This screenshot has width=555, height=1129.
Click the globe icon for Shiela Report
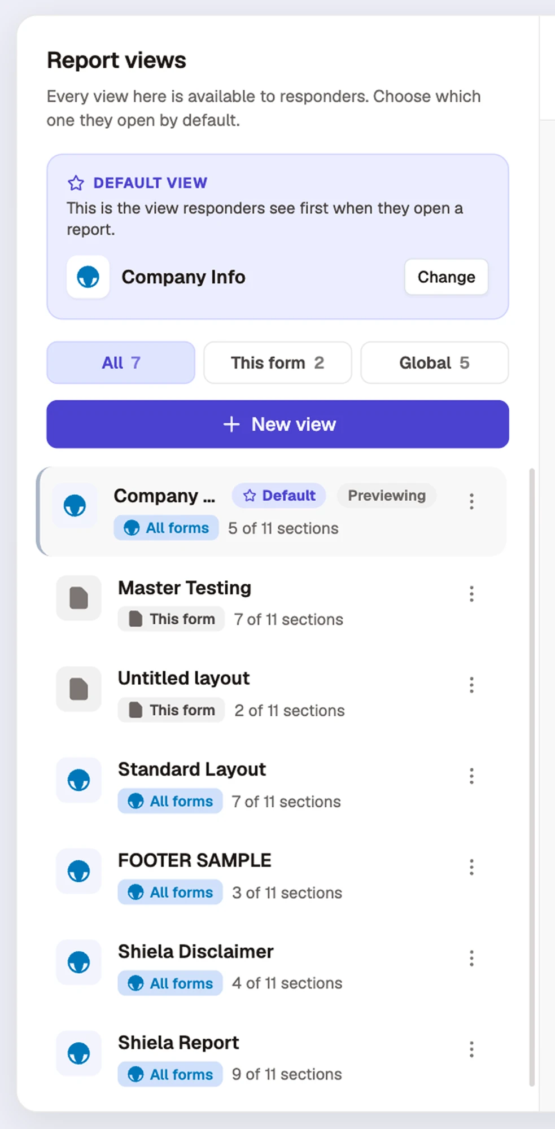pyautogui.click(x=78, y=1053)
